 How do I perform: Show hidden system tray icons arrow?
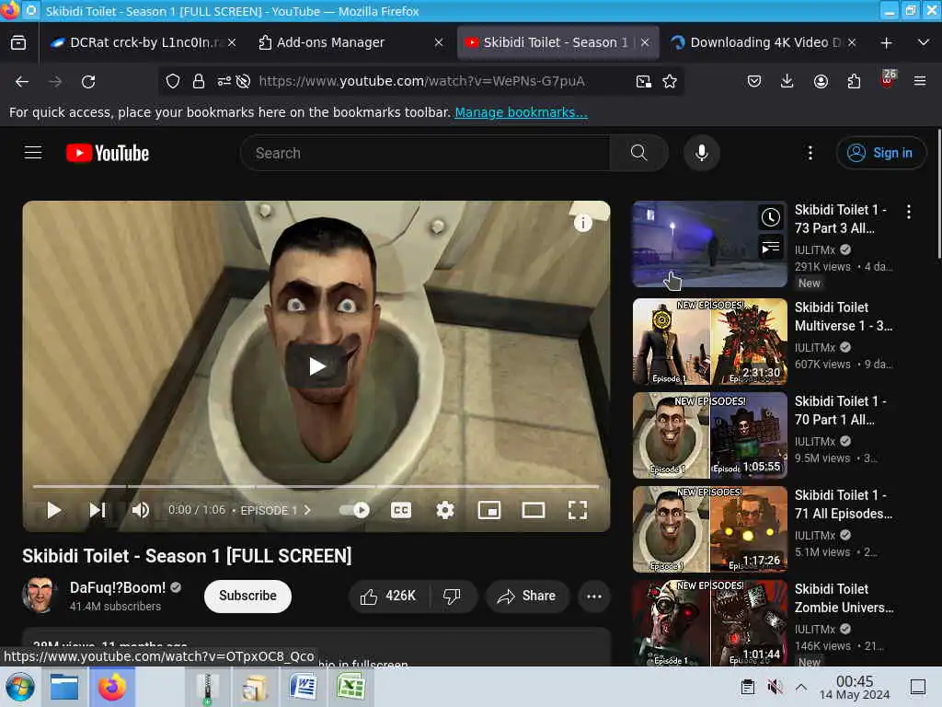[801, 687]
